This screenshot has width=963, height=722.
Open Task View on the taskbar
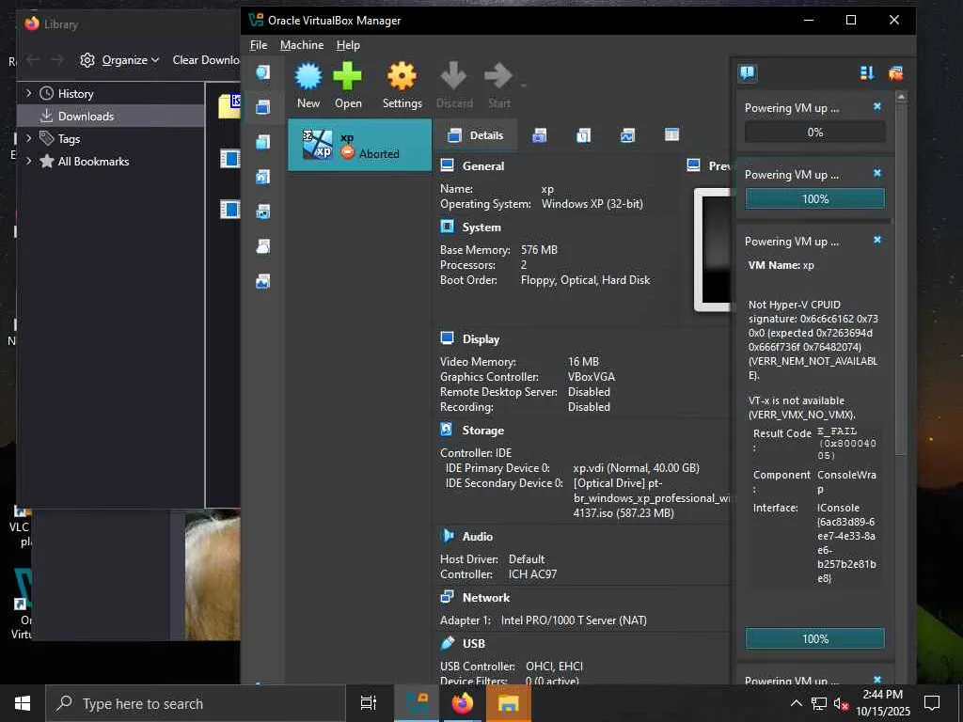point(368,703)
